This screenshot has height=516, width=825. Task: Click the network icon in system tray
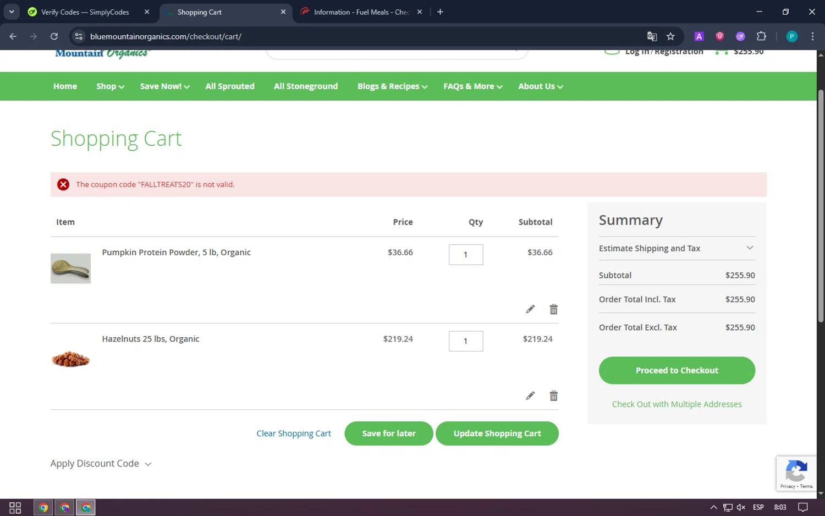(728, 507)
